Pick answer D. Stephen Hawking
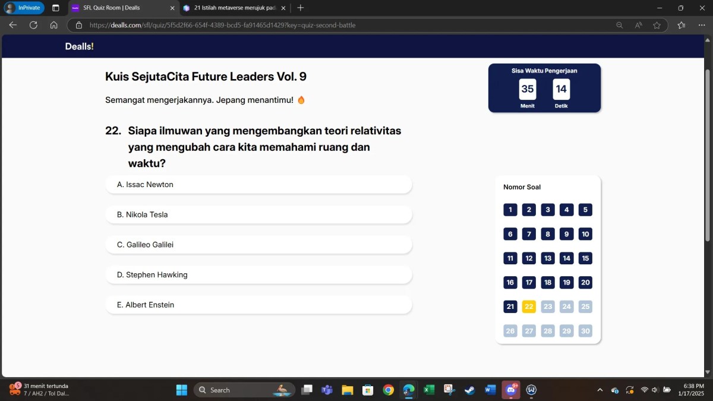 pos(258,274)
